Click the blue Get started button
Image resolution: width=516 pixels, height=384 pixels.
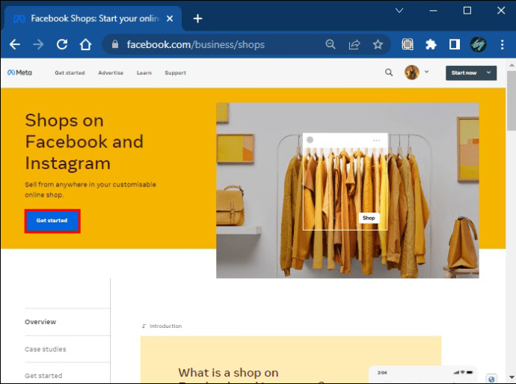point(52,221)
